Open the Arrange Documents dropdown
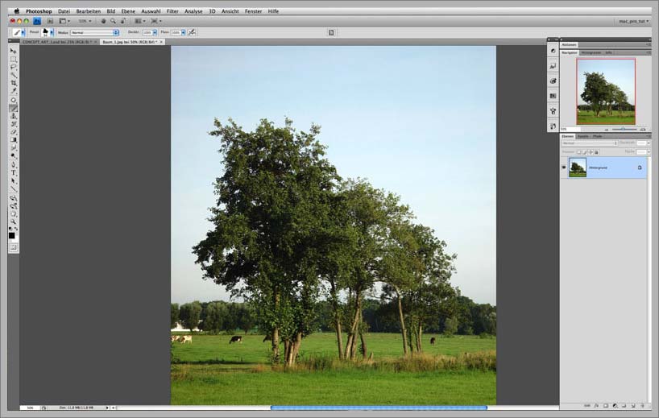 tap(140, 21)
